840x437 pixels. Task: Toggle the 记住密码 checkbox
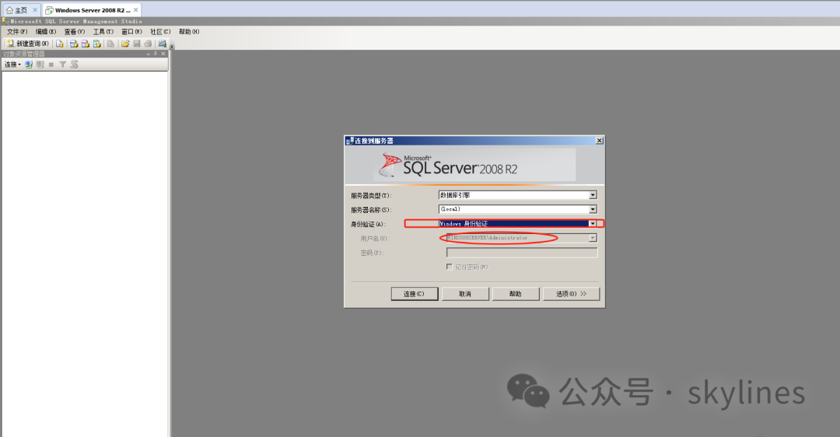450,267
